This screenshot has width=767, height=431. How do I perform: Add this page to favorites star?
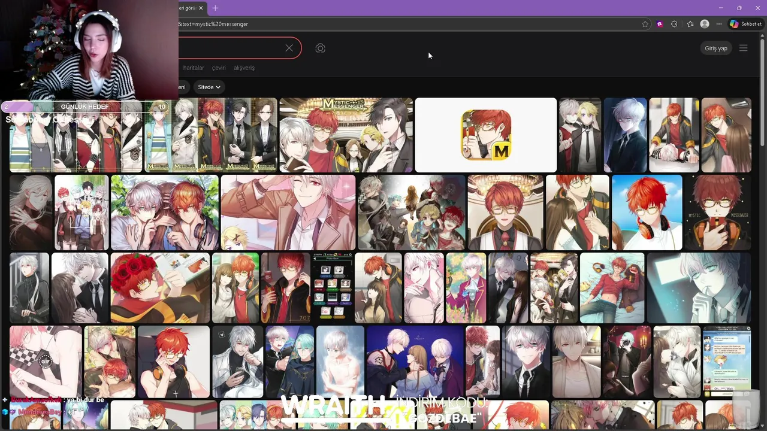(x=645, y=24)
